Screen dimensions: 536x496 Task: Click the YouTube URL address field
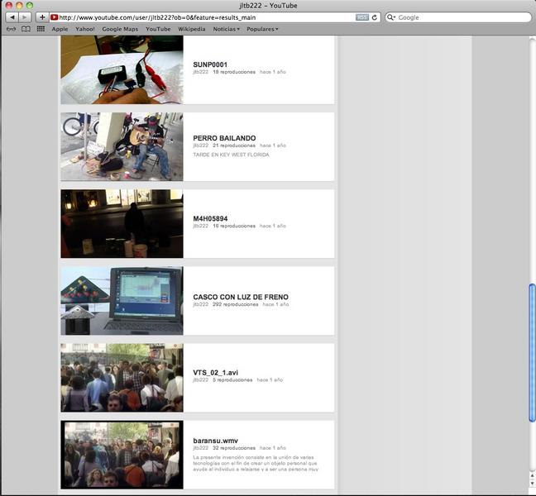click(207, 17)
